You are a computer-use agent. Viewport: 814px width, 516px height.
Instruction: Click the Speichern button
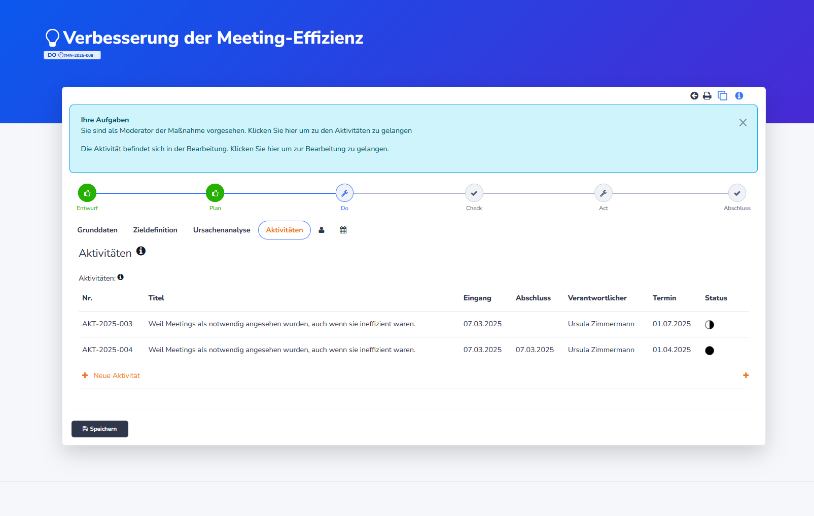(x=100, y=429)
